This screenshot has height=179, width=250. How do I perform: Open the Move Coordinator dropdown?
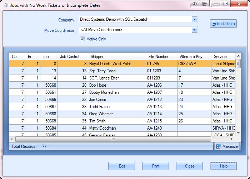pyautogui.click(x=194, y=30)
